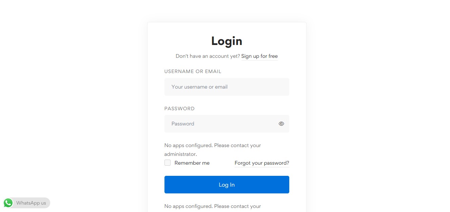Enable the Remember me checkbox
This screenshot has height=212, width=450.
point(168,163)
